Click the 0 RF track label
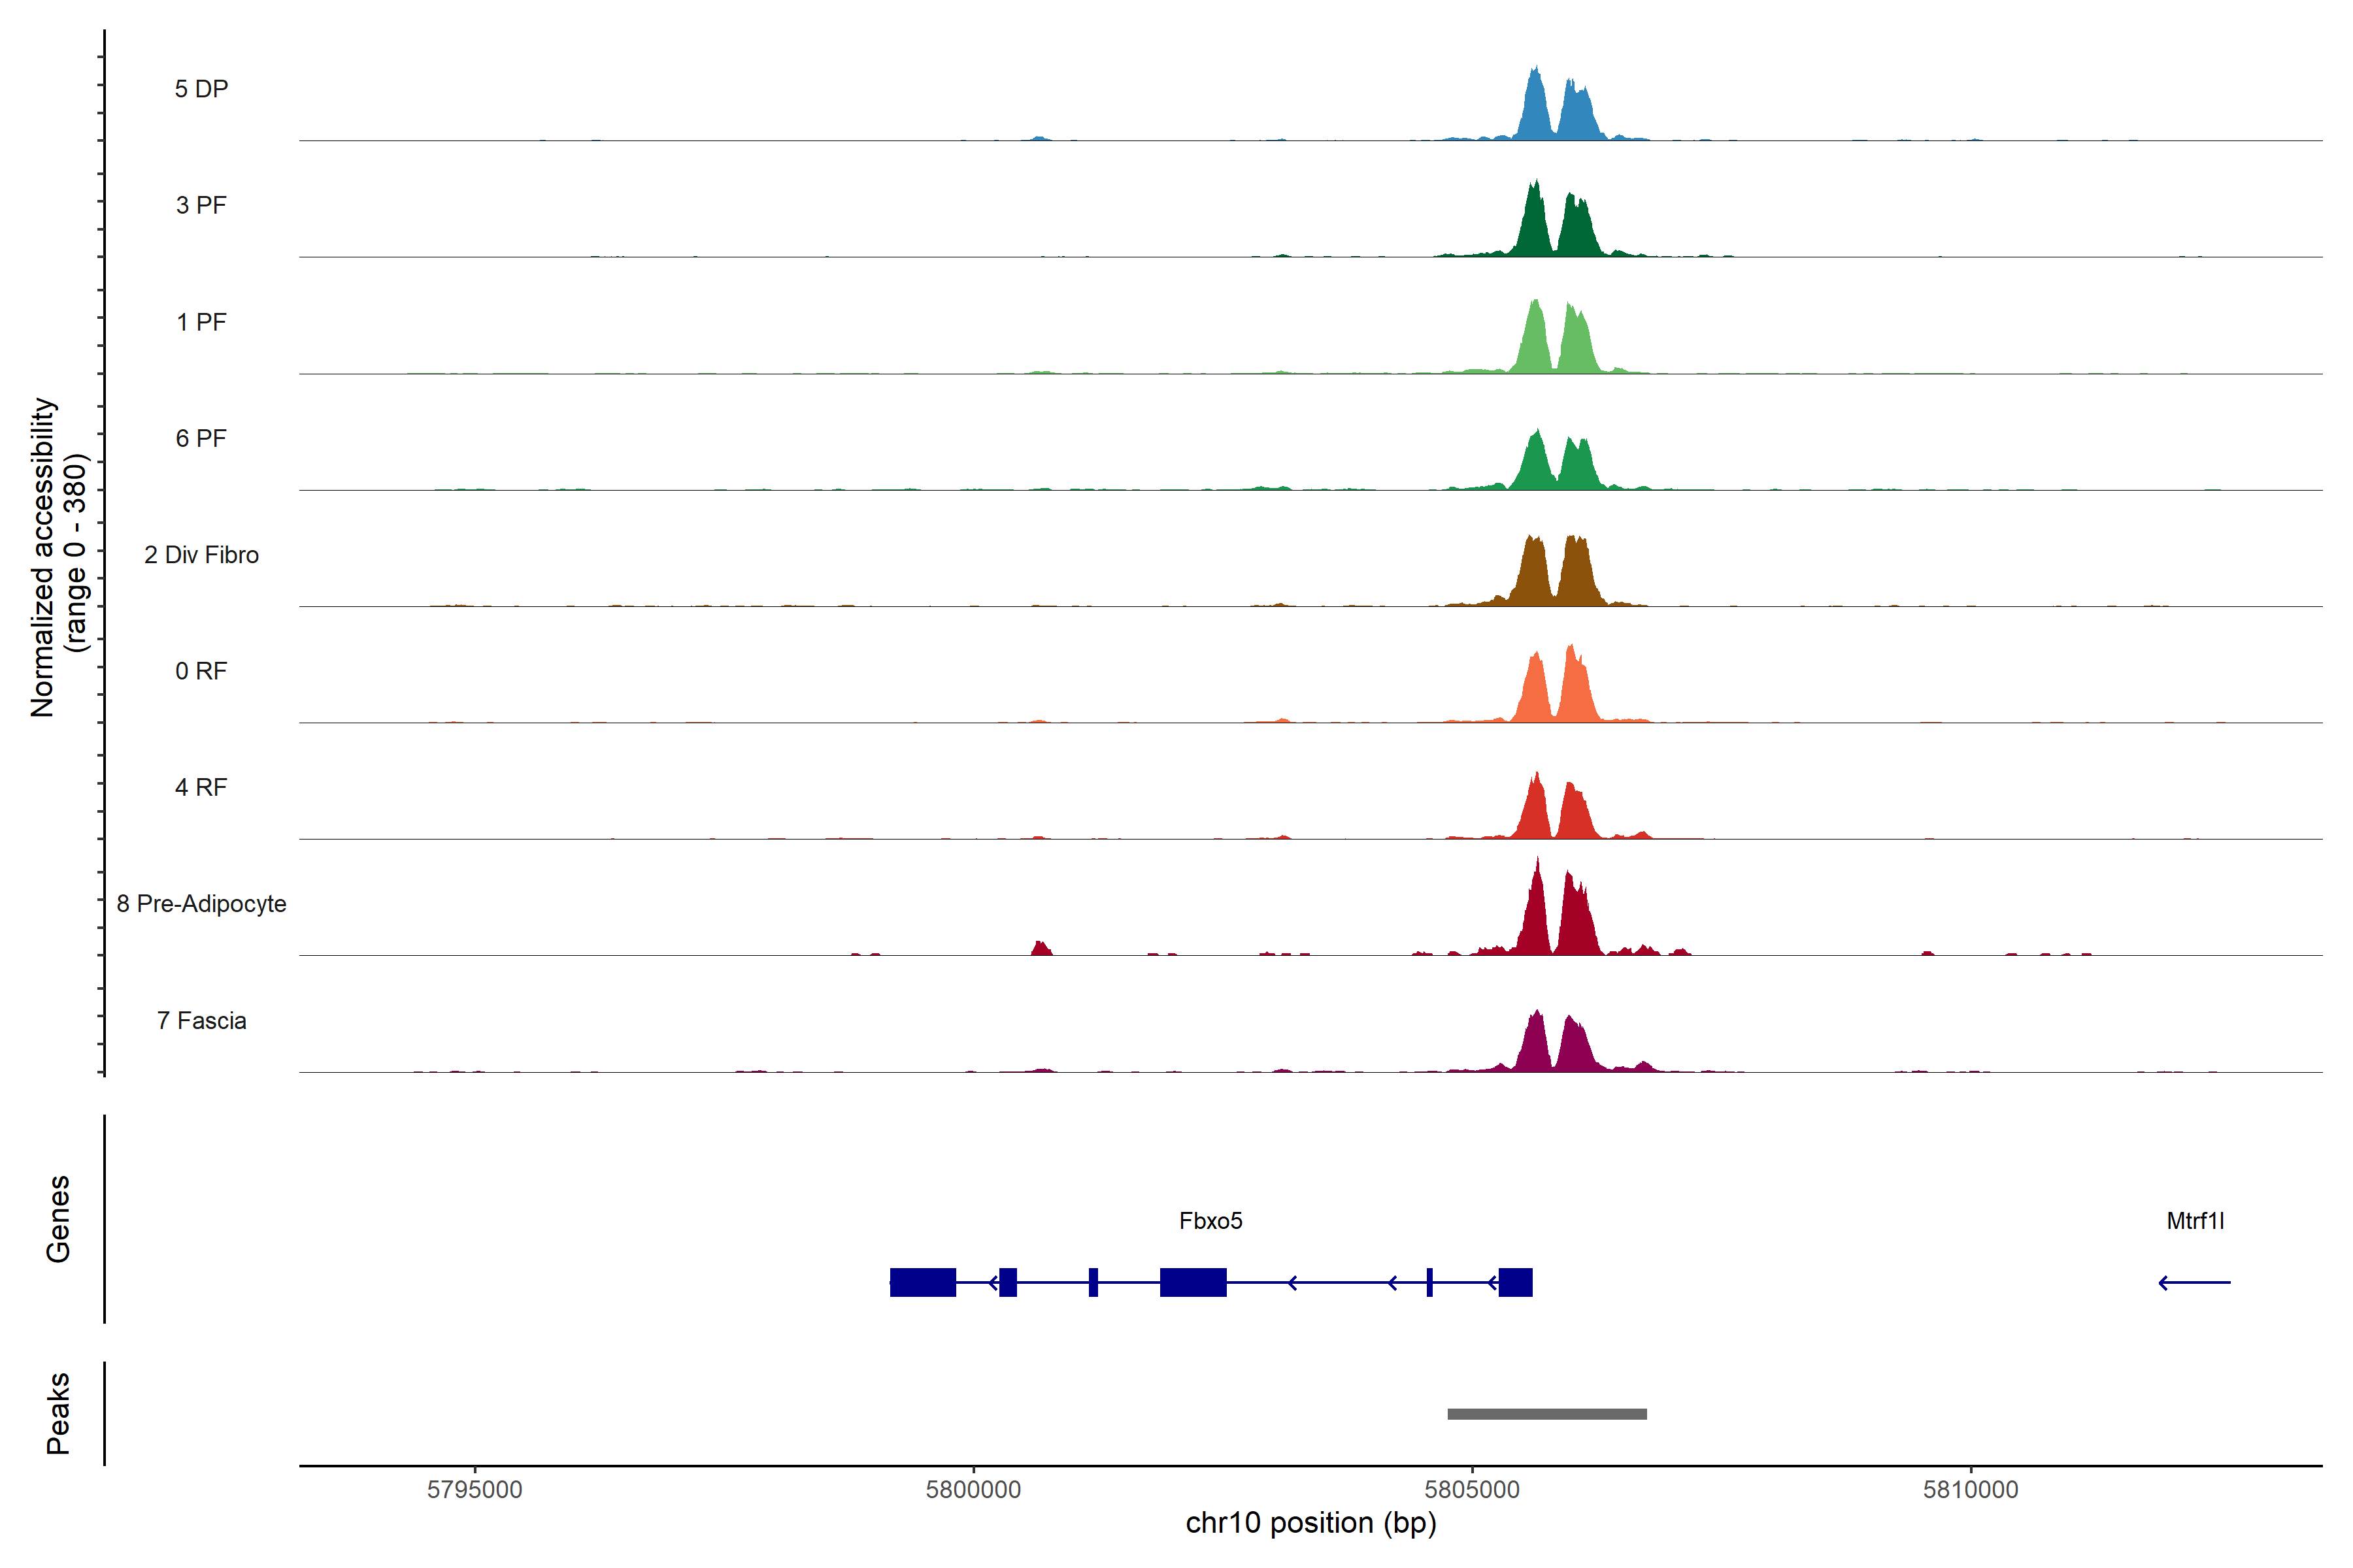The image size is (2353, 1568). point(201,671)
